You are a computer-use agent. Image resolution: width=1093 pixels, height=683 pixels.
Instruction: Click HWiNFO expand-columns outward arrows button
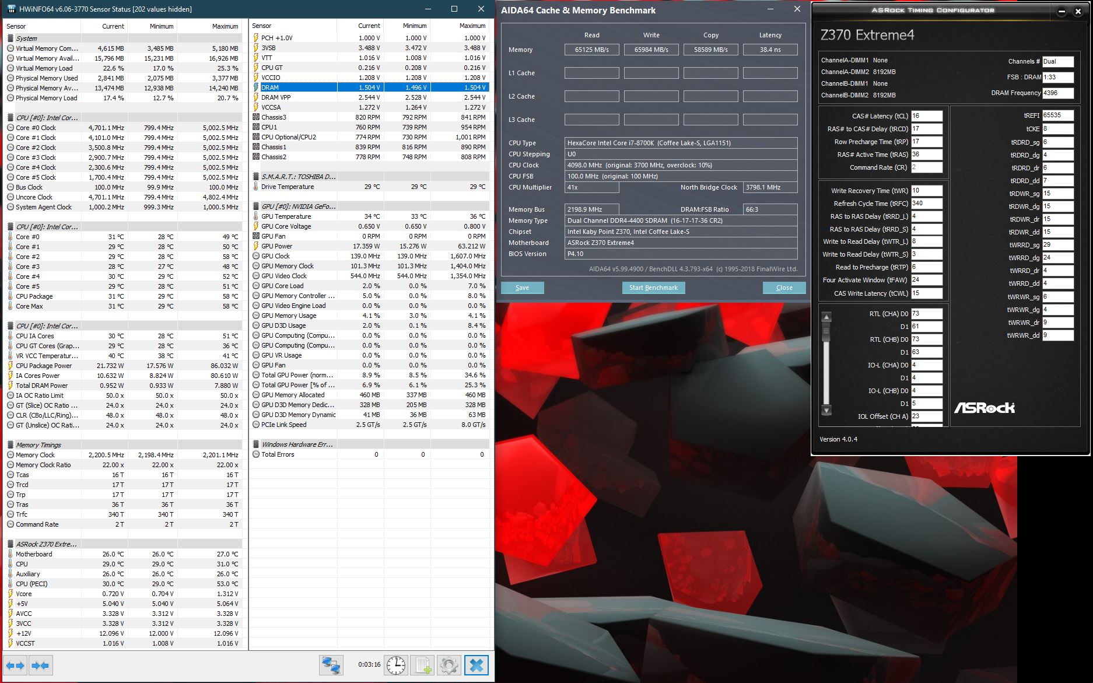click(x=16, y=665)
